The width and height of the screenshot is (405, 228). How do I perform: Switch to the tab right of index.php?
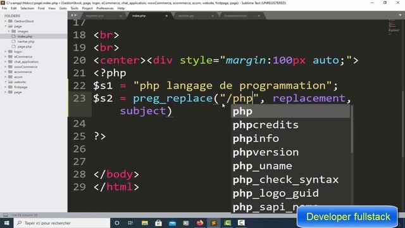click(195, 16)
